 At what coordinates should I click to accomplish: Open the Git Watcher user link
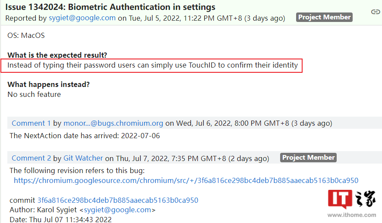pyautogui.click(x=83, y=158)
